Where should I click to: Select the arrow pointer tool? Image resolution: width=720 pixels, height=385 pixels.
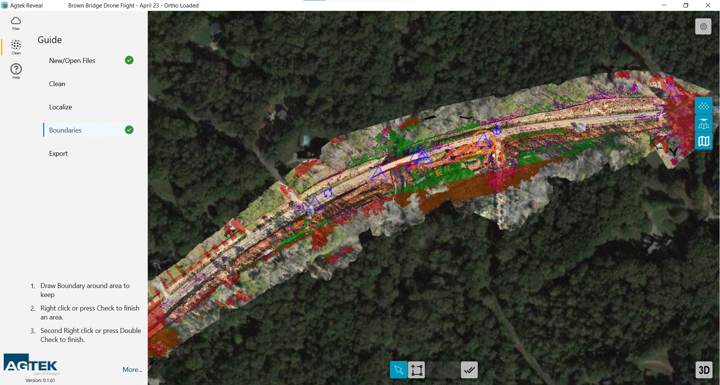click(x=399, y=370)
